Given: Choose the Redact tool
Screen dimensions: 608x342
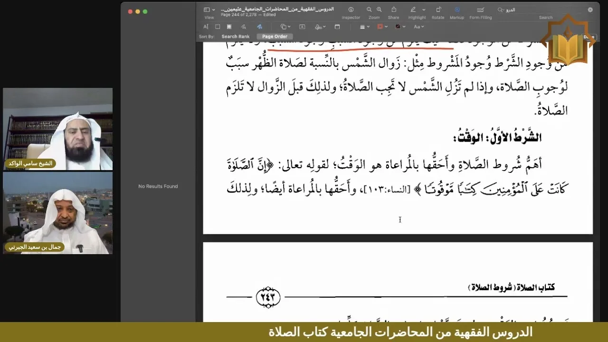Looking at the screenshot, I should click(229, 27).
